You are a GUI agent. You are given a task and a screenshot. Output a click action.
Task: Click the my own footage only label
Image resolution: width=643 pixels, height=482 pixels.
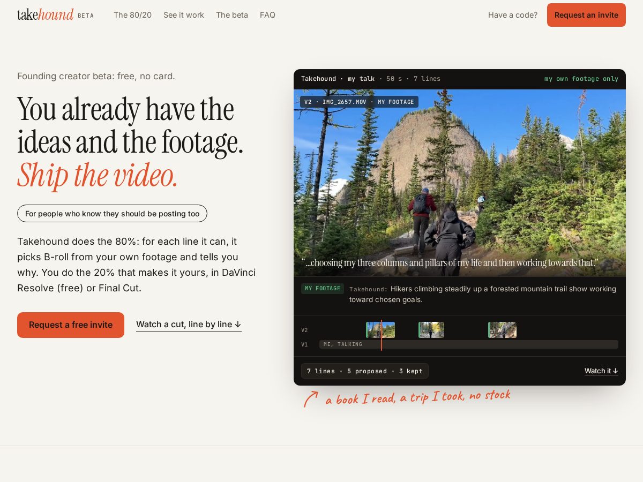click(581, 79)
